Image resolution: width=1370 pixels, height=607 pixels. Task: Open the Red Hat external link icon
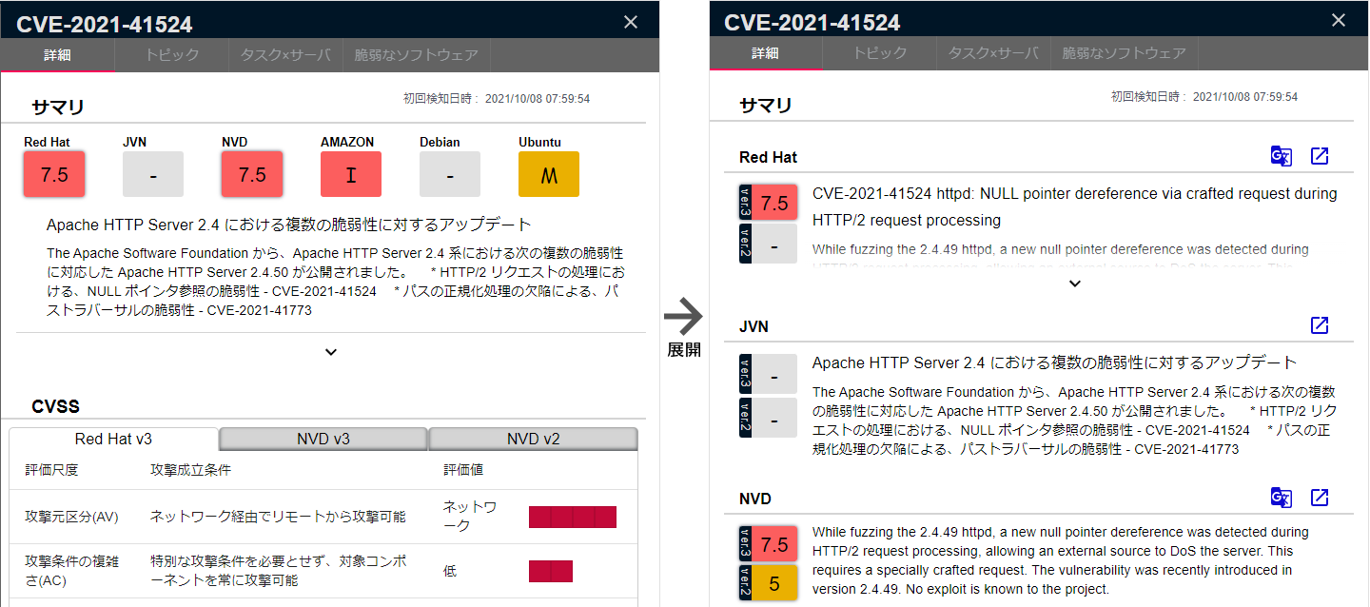[x=1320, y=156]
